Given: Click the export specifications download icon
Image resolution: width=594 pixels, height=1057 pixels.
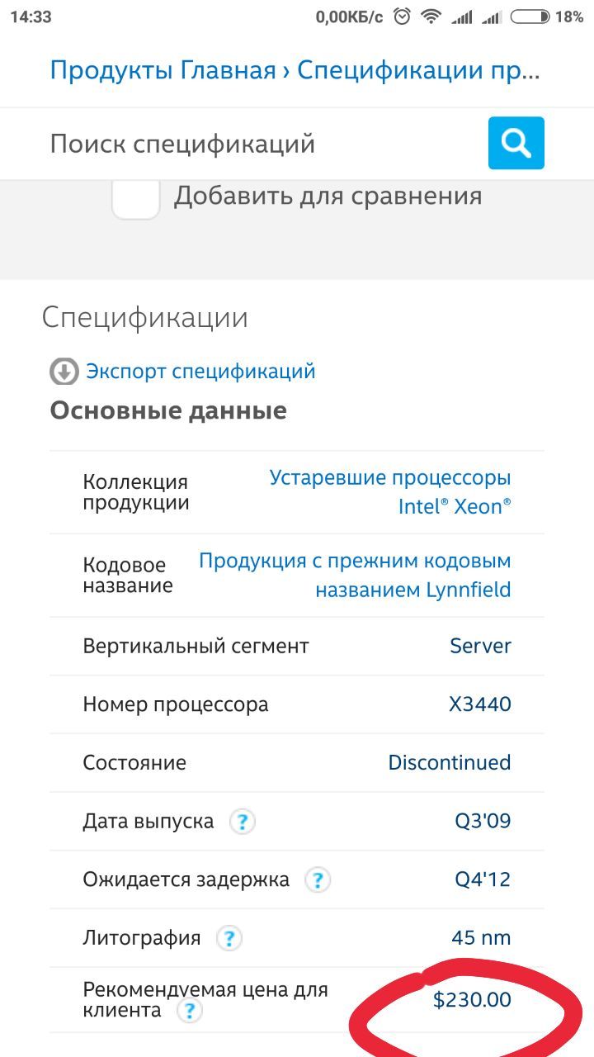Looking at the screenshot, I should point(64,372).
